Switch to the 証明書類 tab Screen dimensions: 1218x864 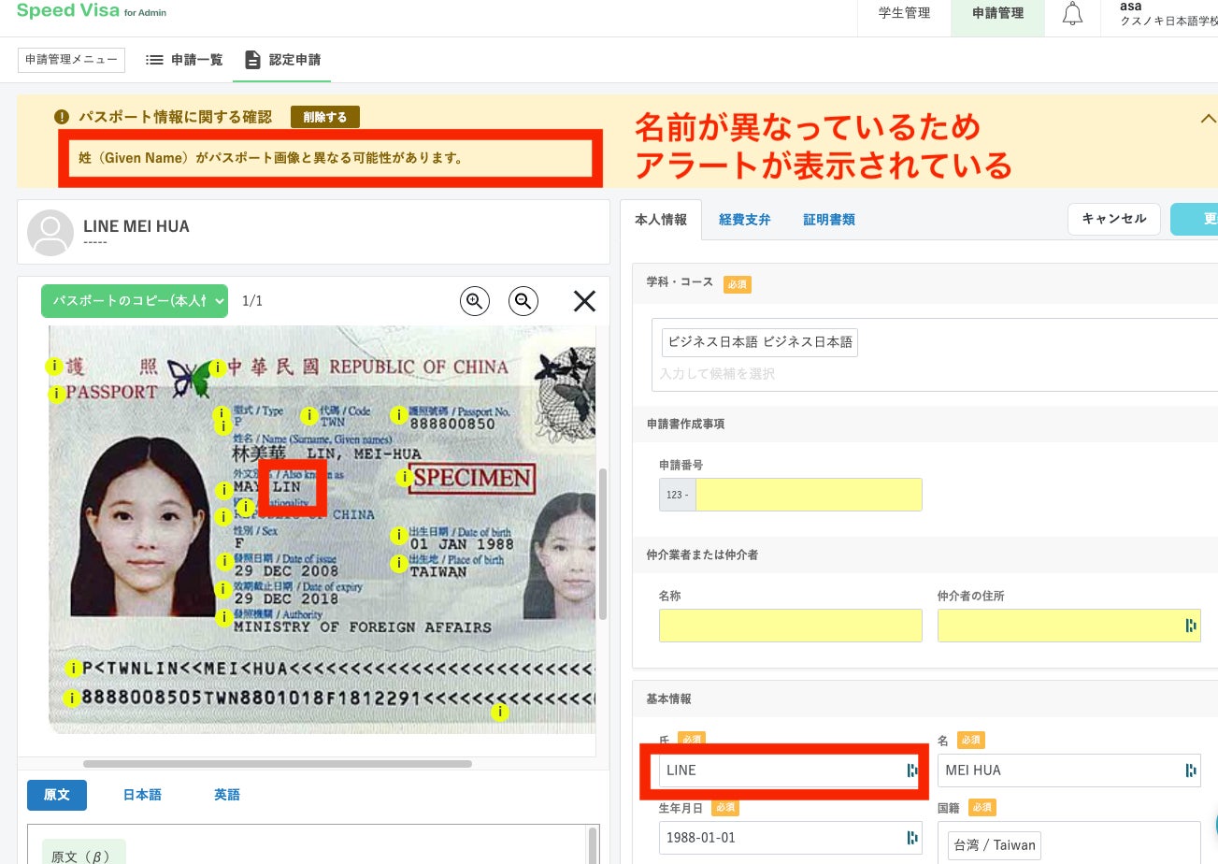pyautogui.click(x=828, y=220)
